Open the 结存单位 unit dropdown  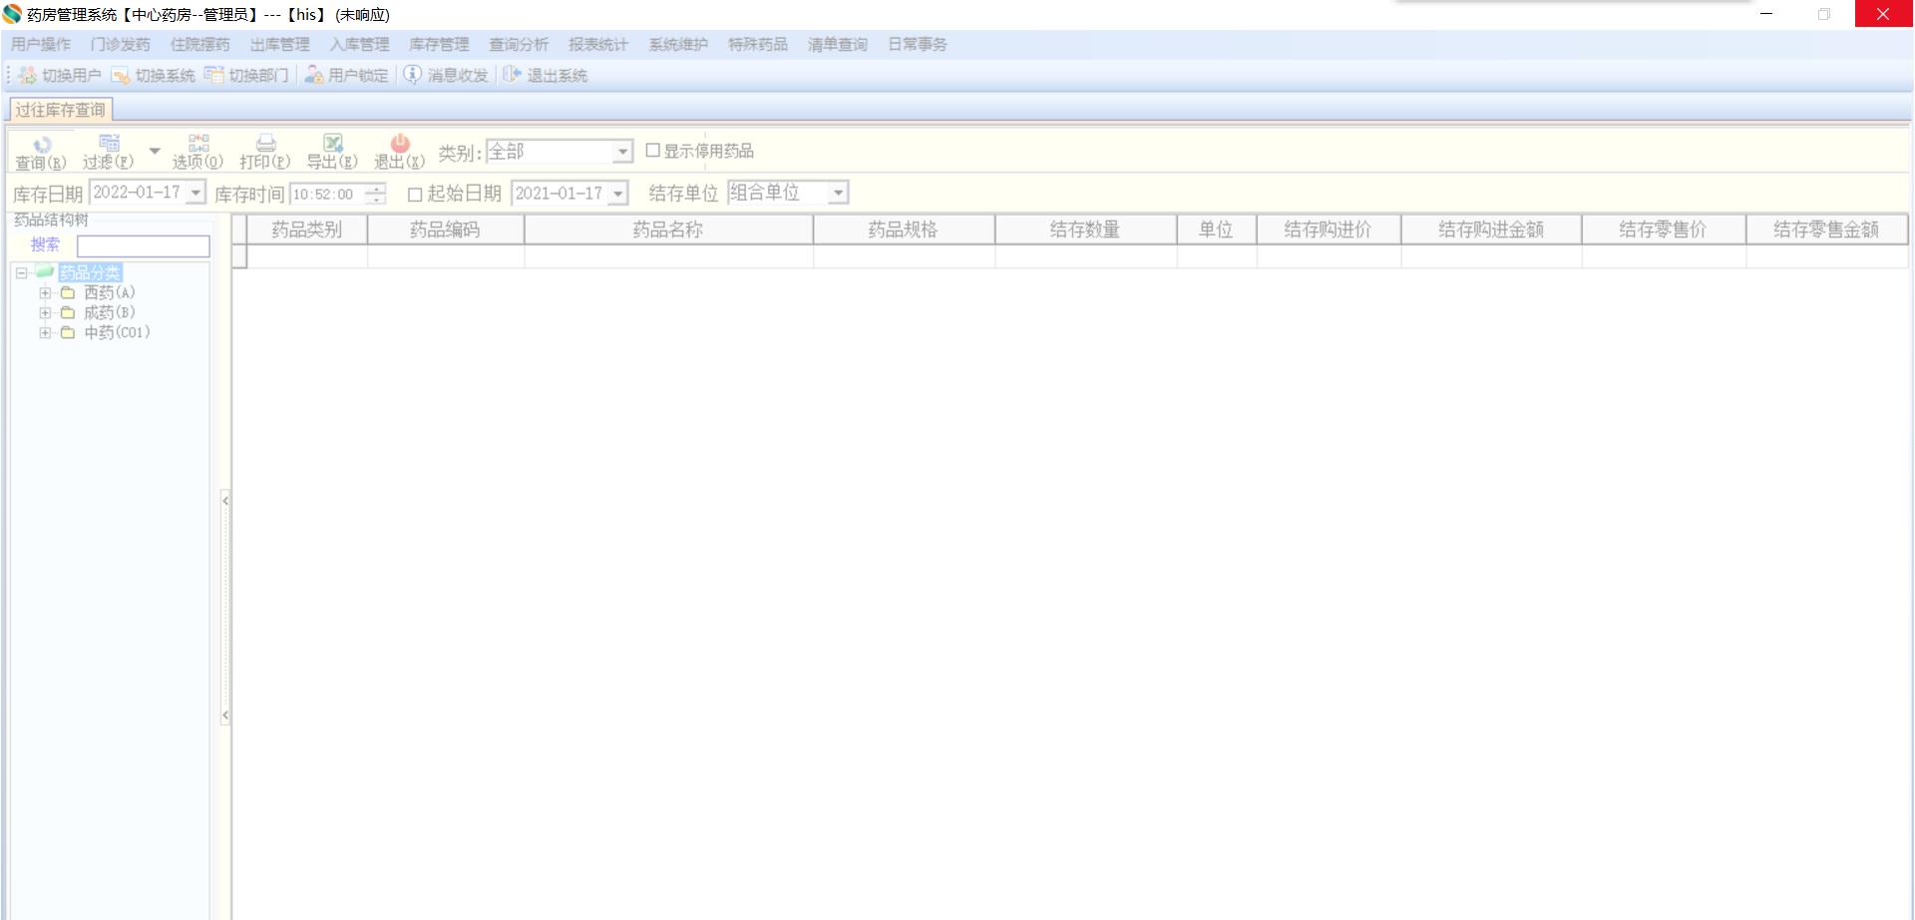pyautogui.click(x=838, y=193)
